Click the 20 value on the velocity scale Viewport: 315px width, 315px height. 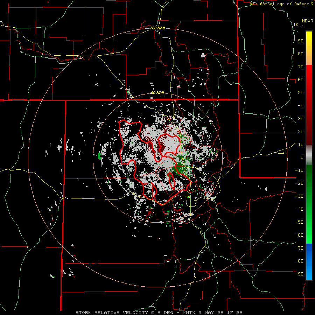pos(301,132)
